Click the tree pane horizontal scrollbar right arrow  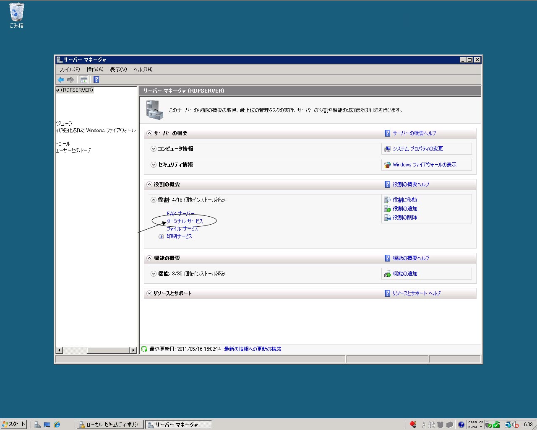pos(133,350)
